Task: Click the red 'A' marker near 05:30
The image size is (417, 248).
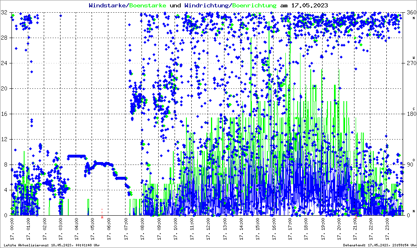Action: click(x=102, y=217)
